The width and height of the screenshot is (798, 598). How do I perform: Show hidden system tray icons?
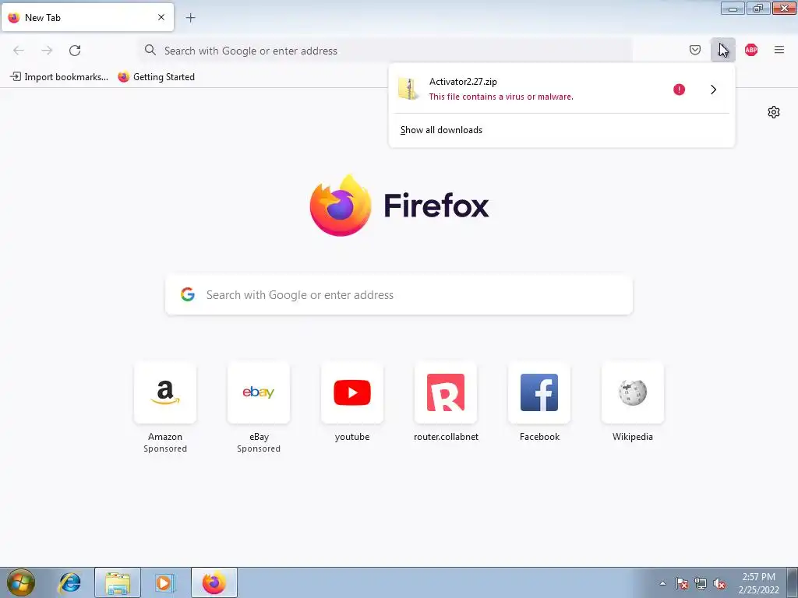pos(662,583)
